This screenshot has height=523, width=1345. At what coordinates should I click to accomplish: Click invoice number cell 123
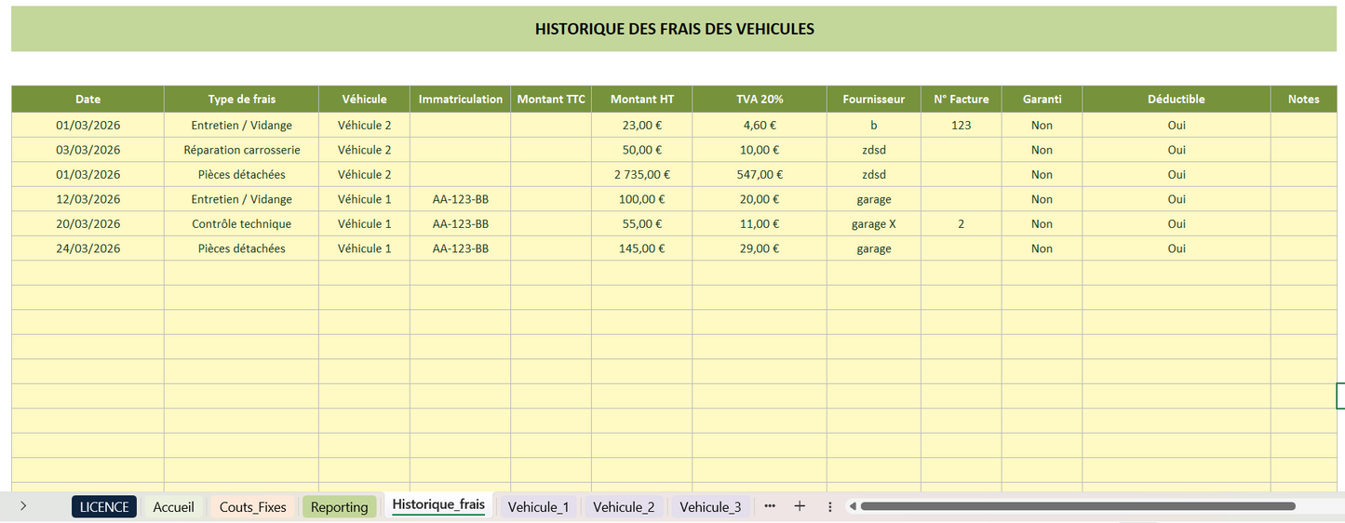[x=962, y=125]
